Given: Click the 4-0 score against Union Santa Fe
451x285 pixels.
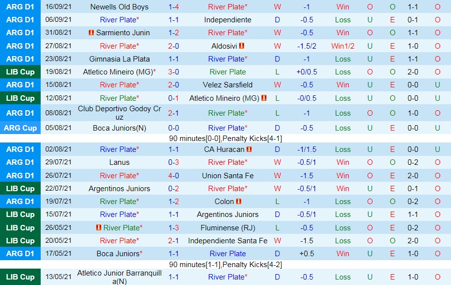Looking at the screenshot, I should [174, 175].
